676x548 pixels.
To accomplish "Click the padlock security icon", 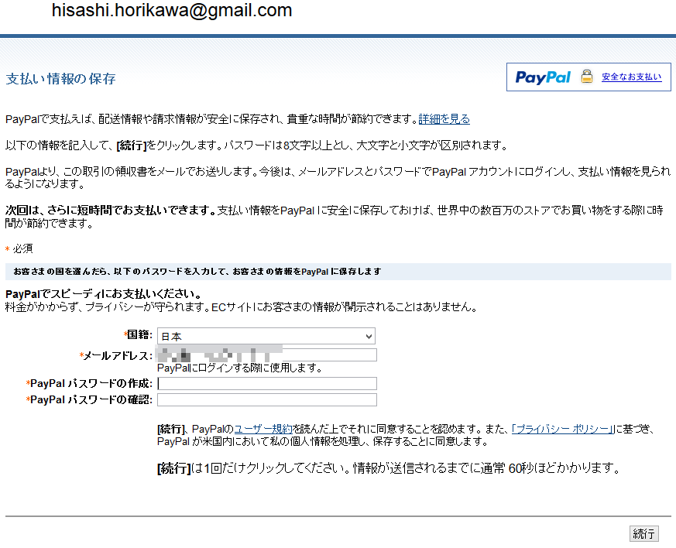I will tap(586, 77).
